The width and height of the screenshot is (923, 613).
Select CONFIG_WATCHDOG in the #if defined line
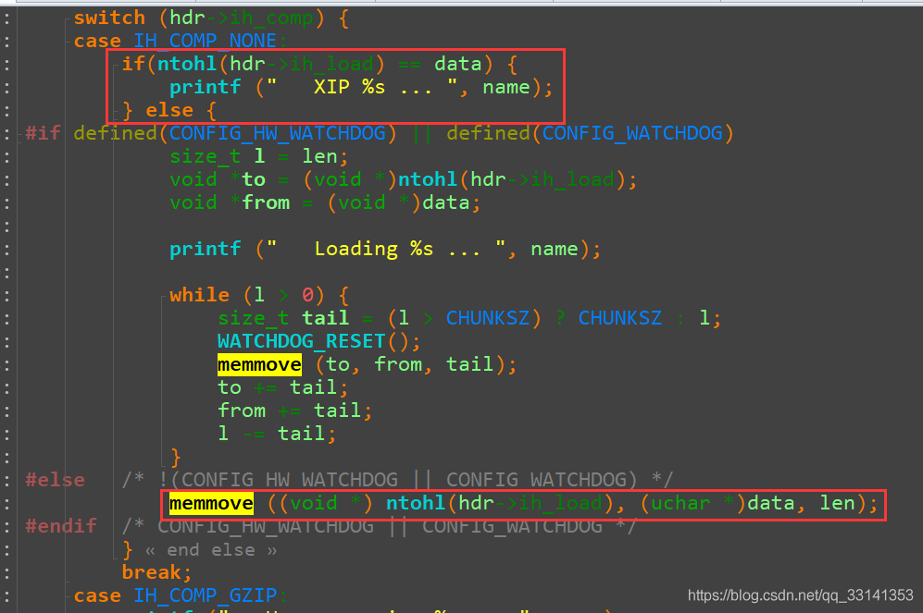(632, 133)
